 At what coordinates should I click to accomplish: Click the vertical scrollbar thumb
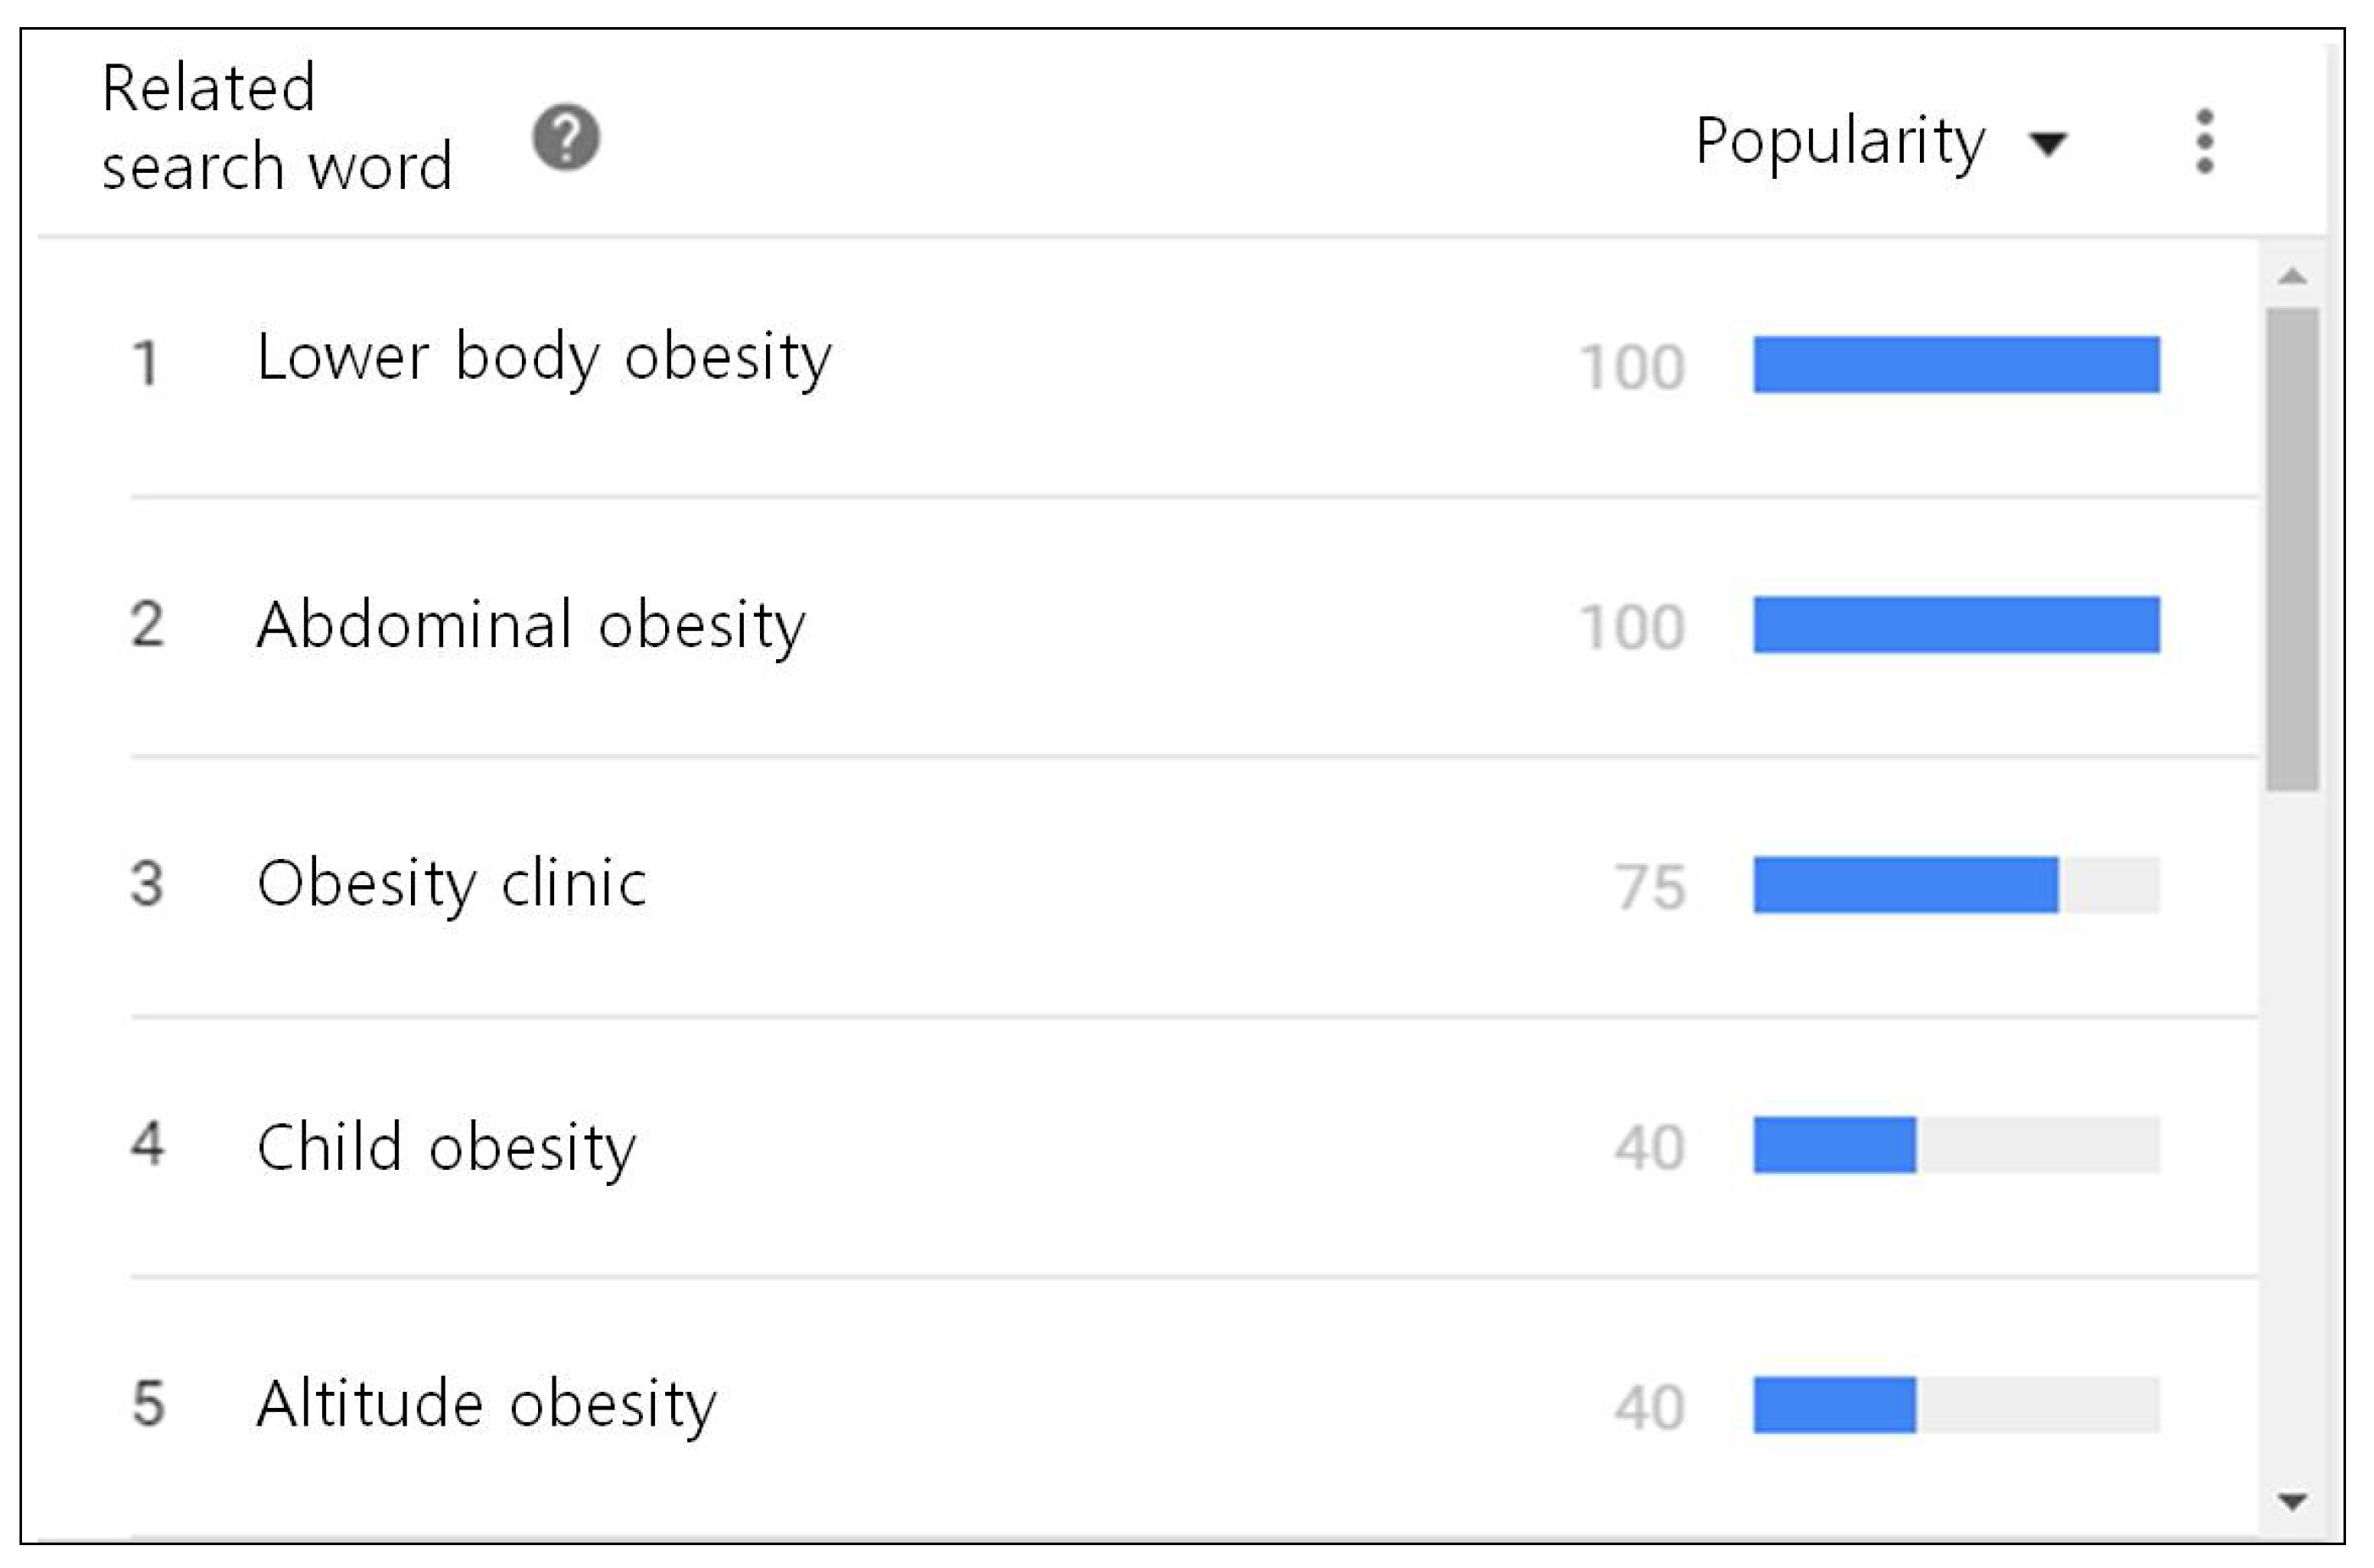click(x=2292, y=548)
